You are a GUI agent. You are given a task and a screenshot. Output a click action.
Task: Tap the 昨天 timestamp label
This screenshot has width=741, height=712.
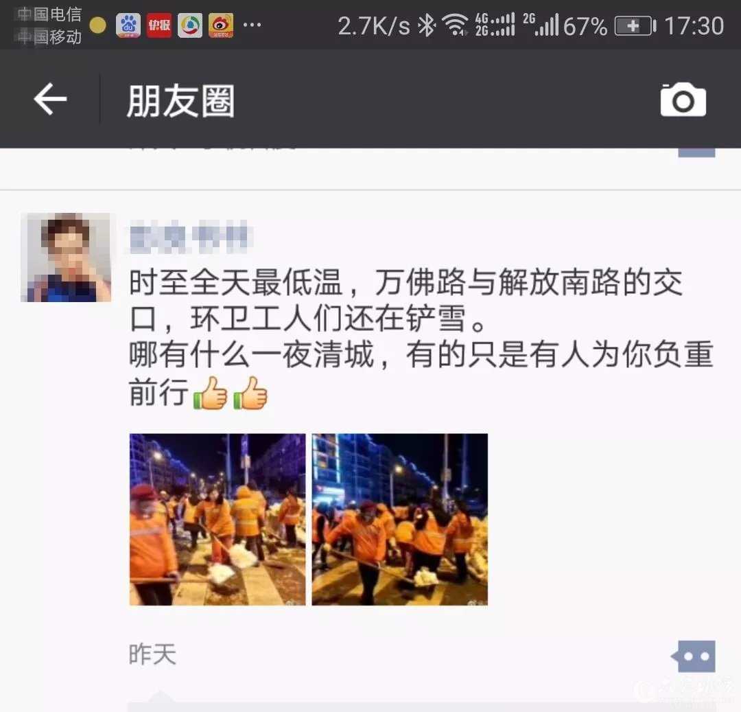point(152,655)
